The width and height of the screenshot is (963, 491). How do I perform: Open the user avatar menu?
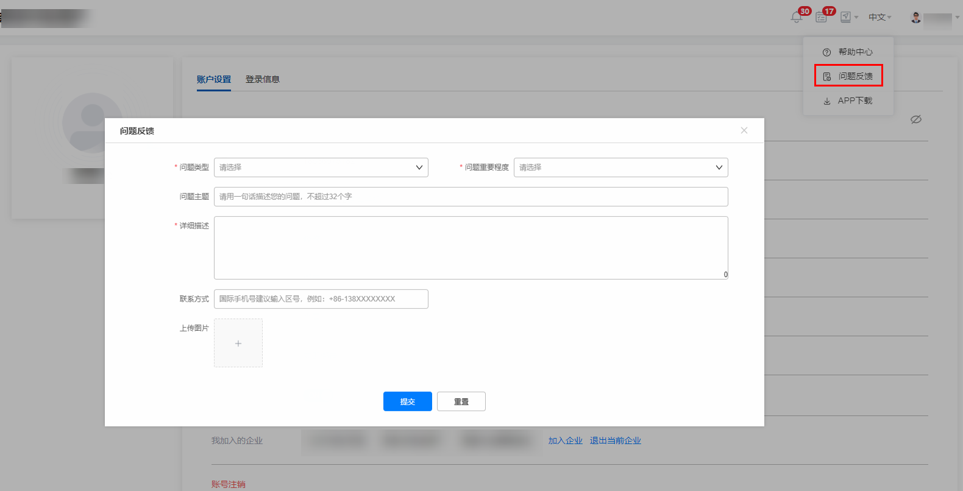pyautogui.click(x=916, y=18)
